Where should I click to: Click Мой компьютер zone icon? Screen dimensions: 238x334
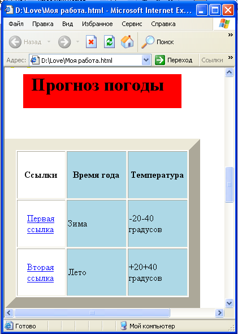click(x=124, y=326)
